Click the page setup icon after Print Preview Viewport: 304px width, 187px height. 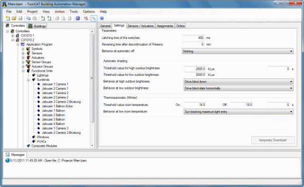pos(70,18)
